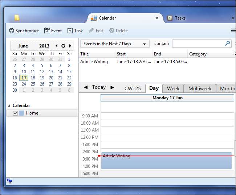Jump to today circle in mini calendar
The height and width of the screenshot is (195, 236).
coord(63,46)
